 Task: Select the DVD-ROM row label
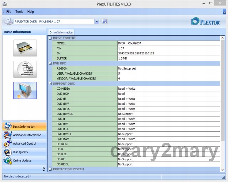pos(63,94)
